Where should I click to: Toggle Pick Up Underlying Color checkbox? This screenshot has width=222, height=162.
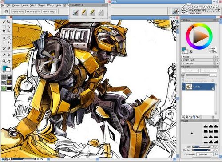[x=183, y=81]
